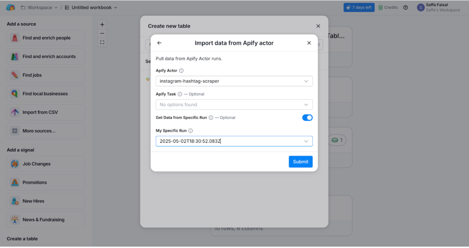Screen dimensions: 469x248
Task: Click the 'Import data from Apify actor' title
Action: coord(234,43)
